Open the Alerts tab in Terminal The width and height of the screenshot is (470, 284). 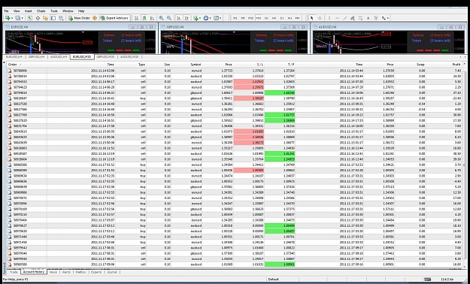click(66, 272)
